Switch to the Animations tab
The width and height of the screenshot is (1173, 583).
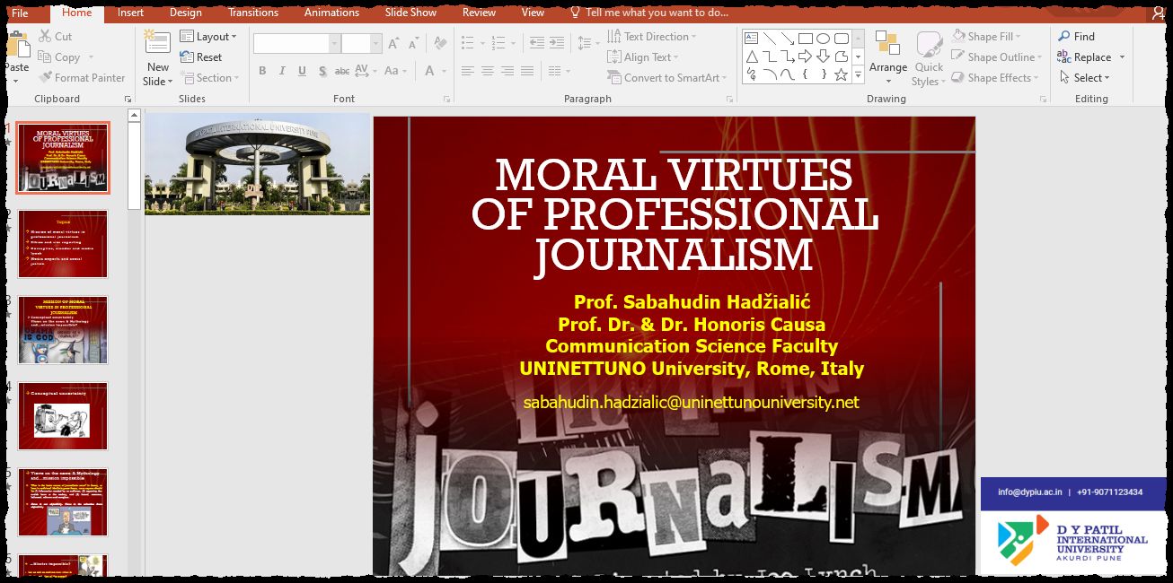[331, 13]
